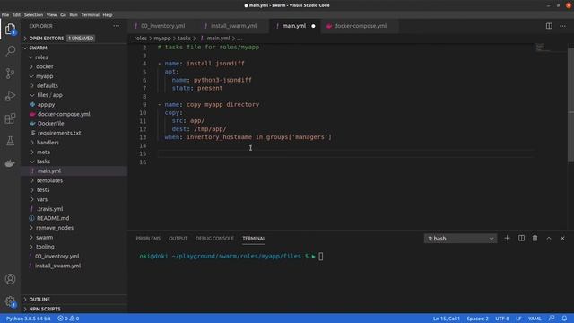
Task: Open the Manage gear icon
Action: (10, 301)
